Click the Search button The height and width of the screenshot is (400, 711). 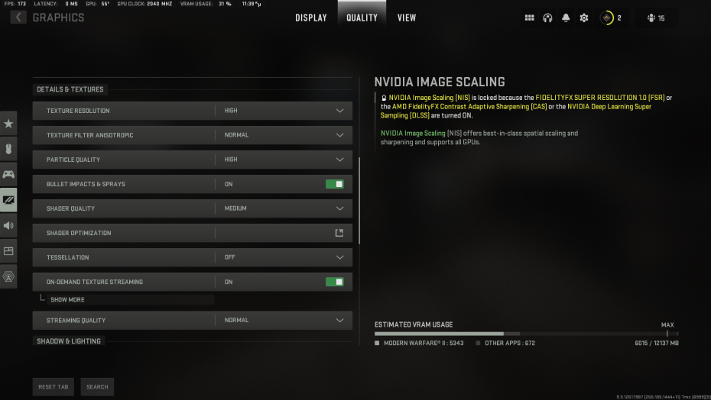(97, 387)
